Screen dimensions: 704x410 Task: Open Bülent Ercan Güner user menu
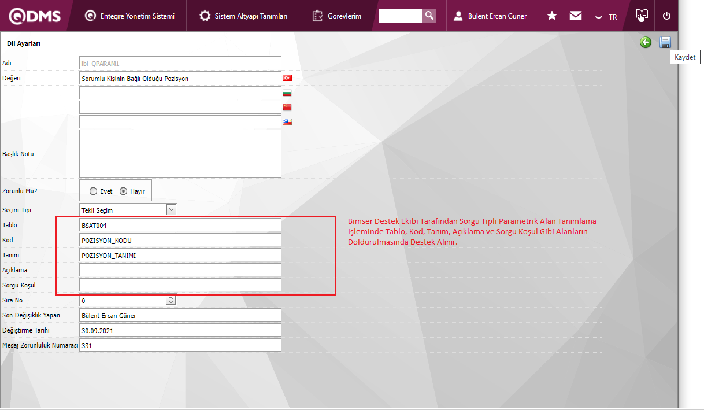[x=490, y=16]
